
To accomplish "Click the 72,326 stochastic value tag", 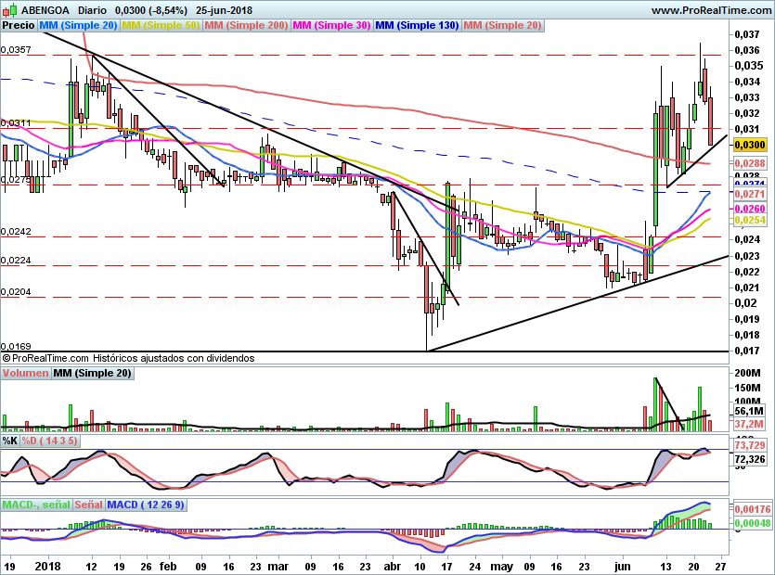I will pos(750,459).
